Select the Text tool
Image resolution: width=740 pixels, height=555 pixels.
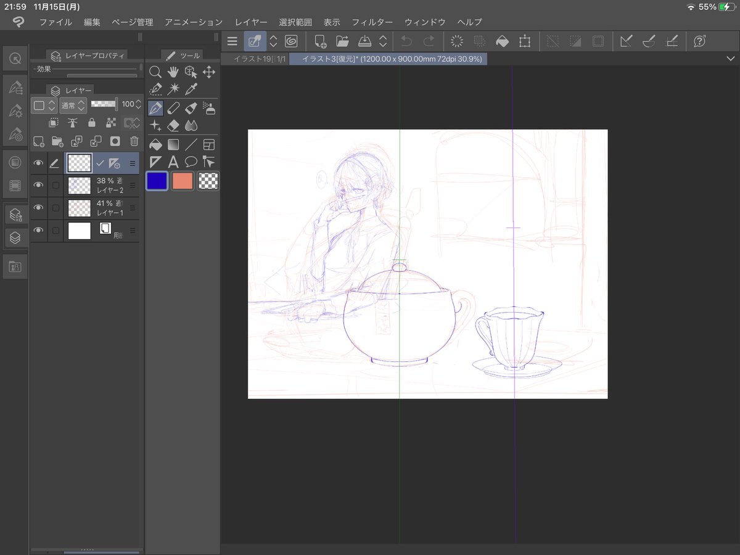(173, 162)
